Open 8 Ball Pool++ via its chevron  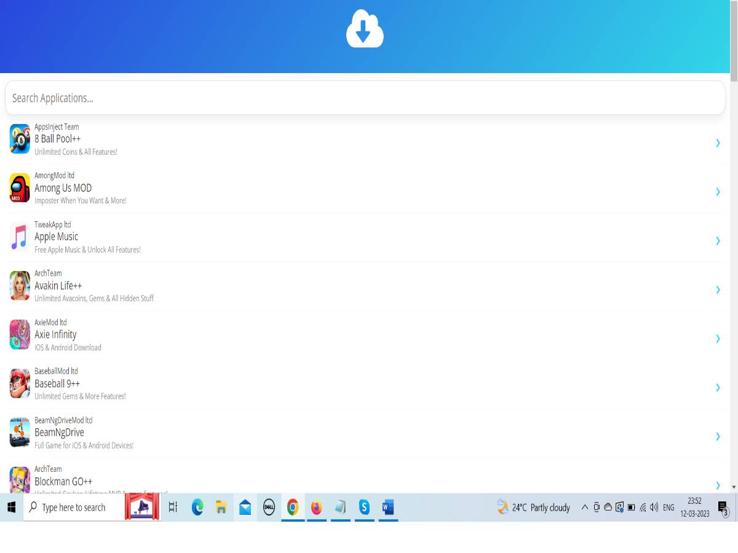click(718, 143)
